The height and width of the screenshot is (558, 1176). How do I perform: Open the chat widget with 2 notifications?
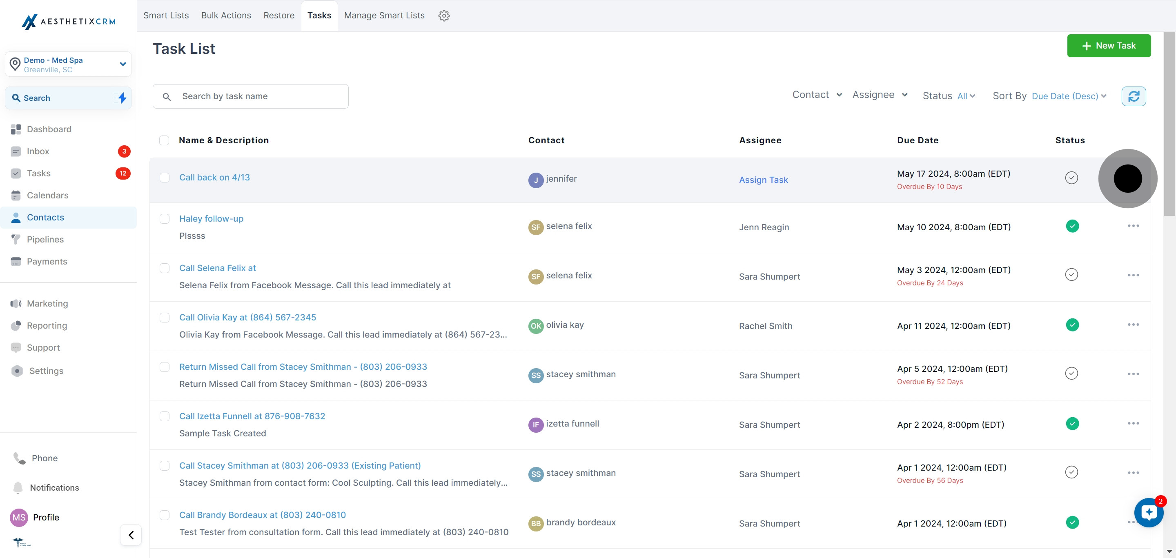pyautogui.click(x=1149, y=512)
